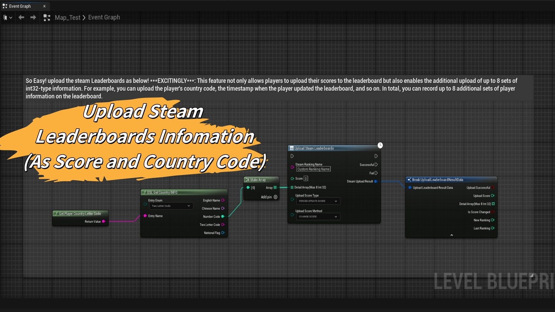Screen dimensions: 555x312
Task: Click the Fail exec output pin
Action: [x=376, y=173]
